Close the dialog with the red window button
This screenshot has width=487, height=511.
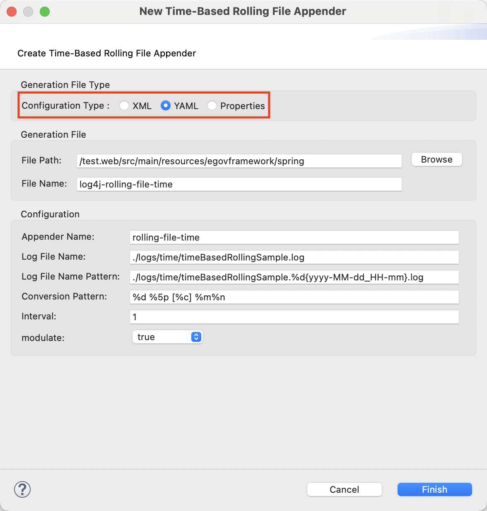[x=12, y=12]
